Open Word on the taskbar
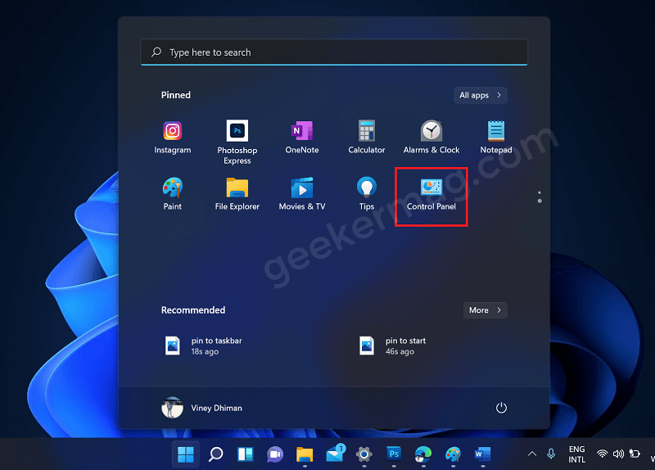Screen dimensions: 655x470 (482, 454)
